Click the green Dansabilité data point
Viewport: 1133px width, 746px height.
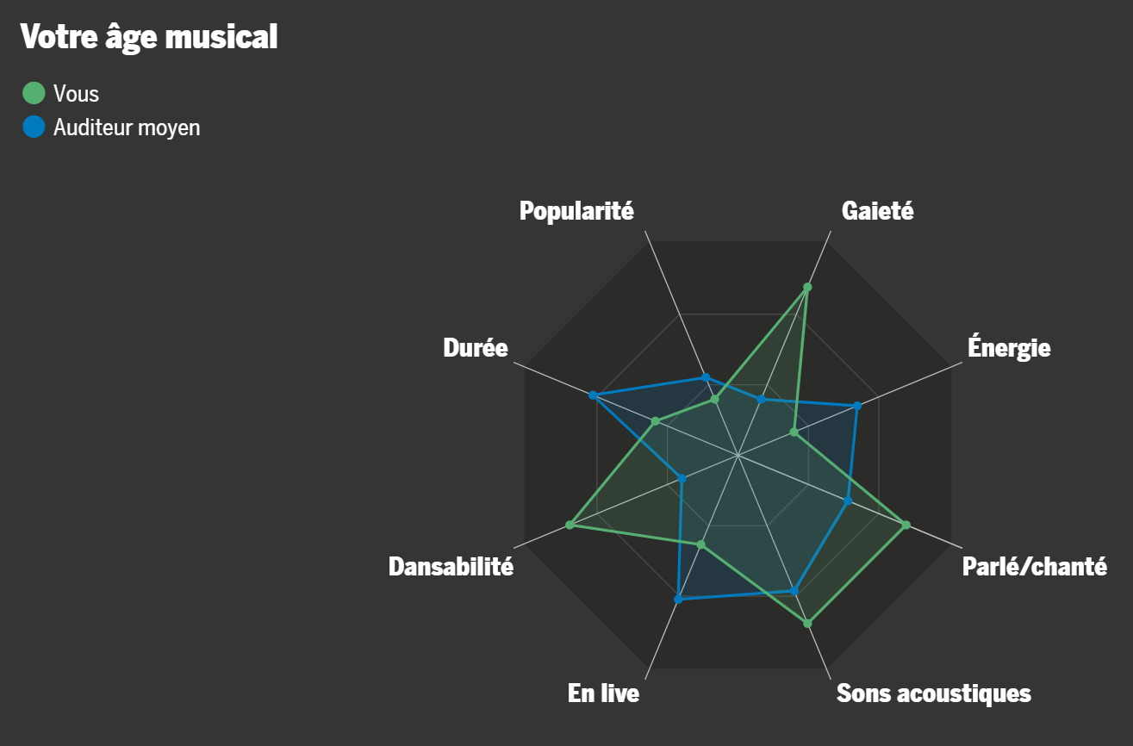tap(570, 525)
